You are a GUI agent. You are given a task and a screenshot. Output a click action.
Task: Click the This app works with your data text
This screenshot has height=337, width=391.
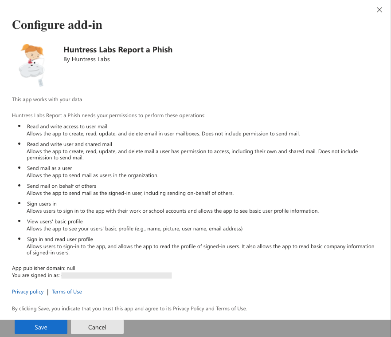[47, 99]
